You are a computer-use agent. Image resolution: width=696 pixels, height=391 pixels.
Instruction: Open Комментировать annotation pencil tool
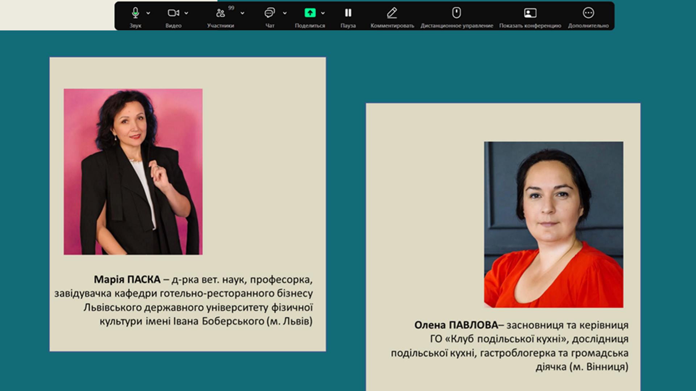tap(392, 13)
